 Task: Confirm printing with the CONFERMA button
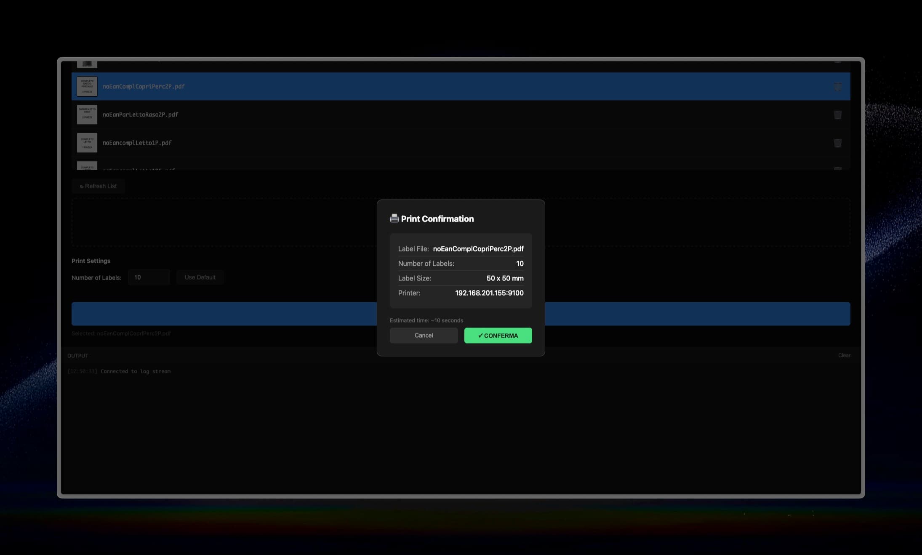click(498, 336)
